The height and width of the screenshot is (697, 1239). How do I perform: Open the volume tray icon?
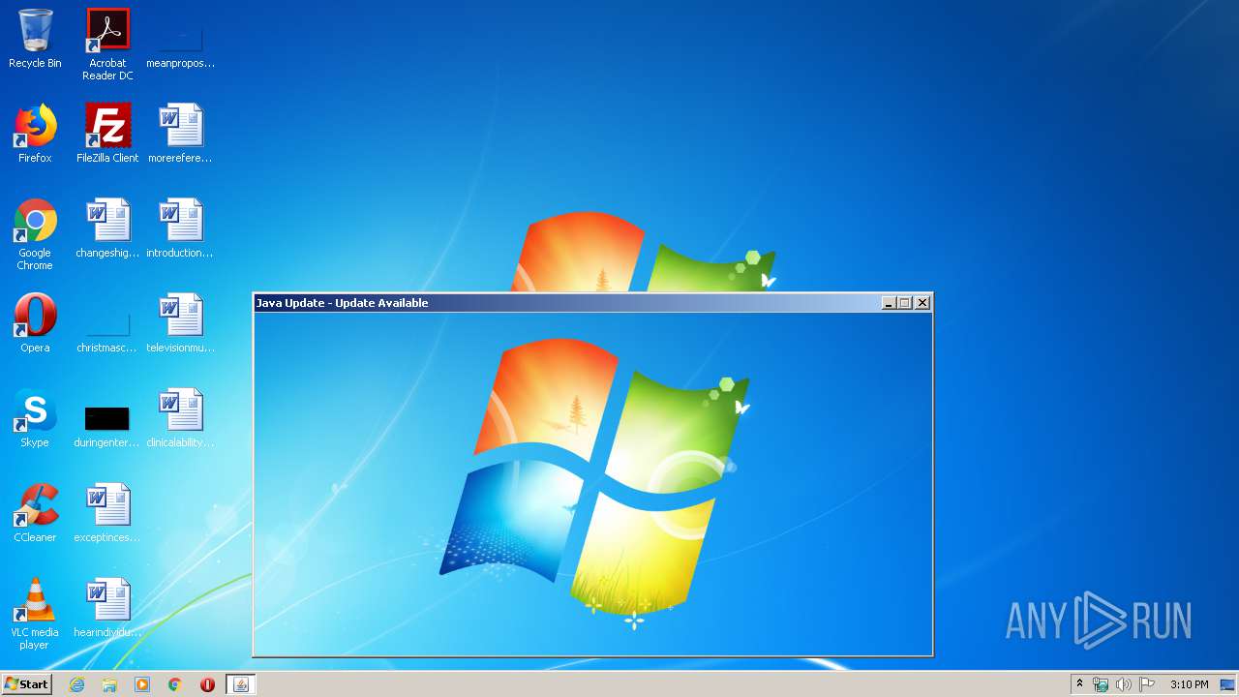click(1124, 684)
